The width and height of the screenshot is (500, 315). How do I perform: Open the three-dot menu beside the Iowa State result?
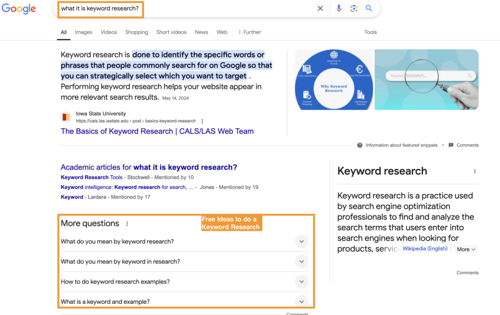point(202,121)
